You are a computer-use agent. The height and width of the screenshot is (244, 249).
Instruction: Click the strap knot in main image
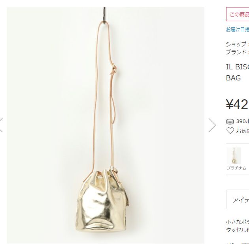tap(113, 69)
